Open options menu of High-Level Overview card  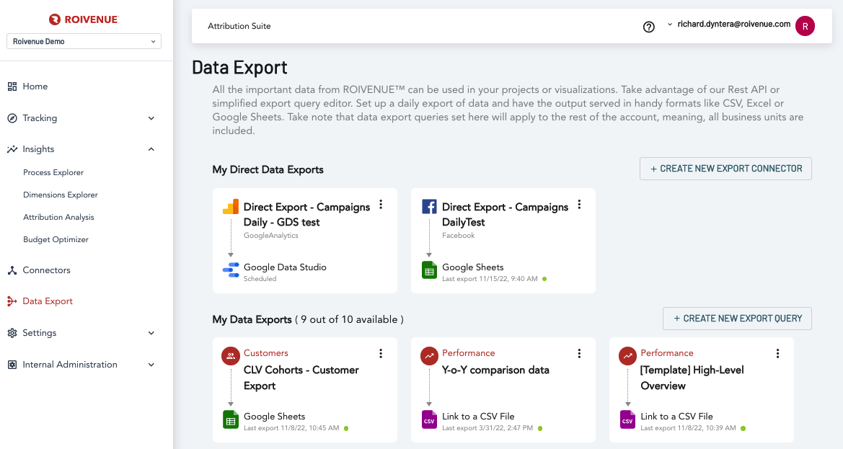coord(777,353)
